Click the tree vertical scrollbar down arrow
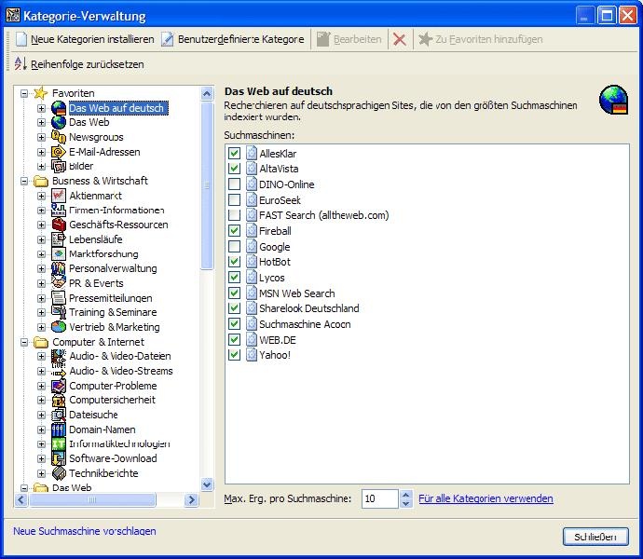This screenshot has height=559, width=643. coord(207,484)
